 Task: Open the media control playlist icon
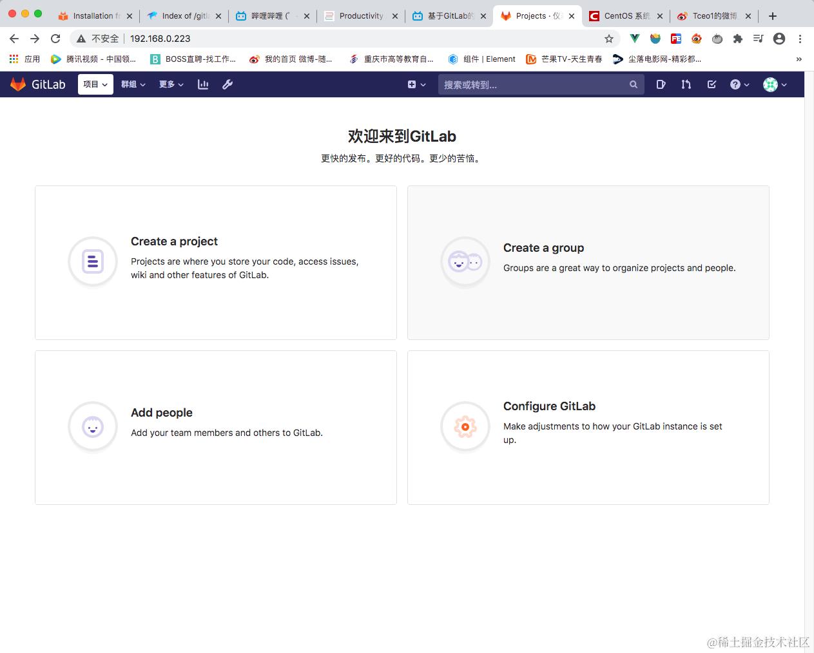pos(759,39)
